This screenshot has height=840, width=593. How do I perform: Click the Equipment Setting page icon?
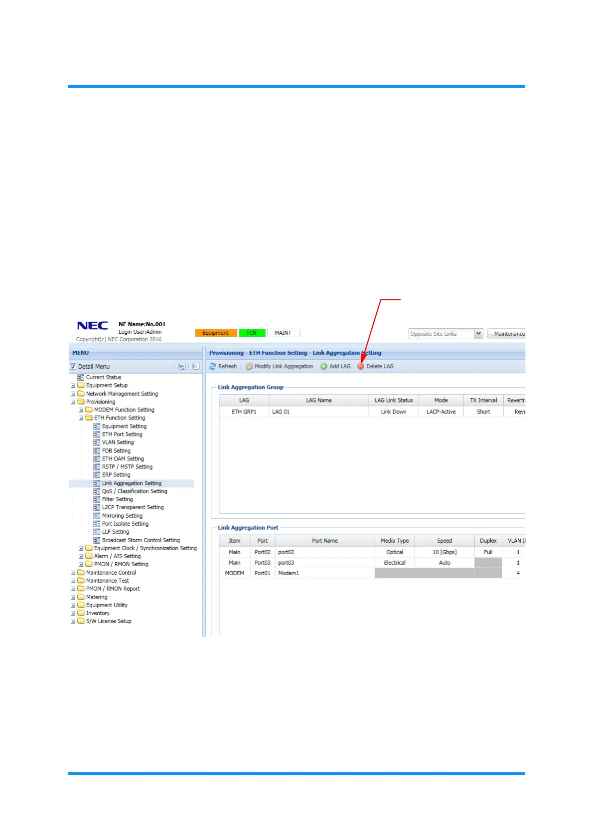[97, 426]
